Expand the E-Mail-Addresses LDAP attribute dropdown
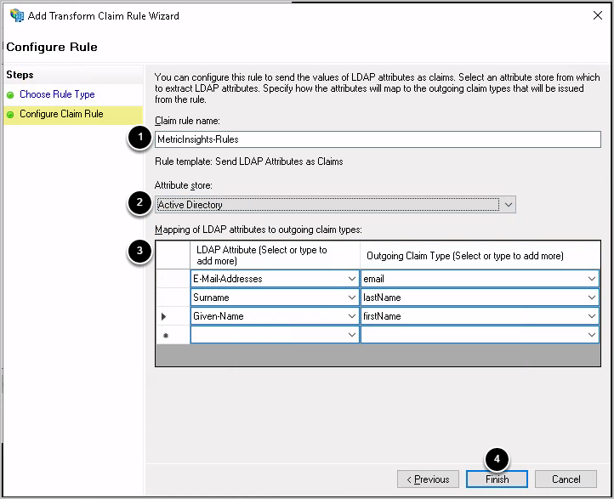Image resolution: width=614 pixels, height=499 pixels. (352, 279)
